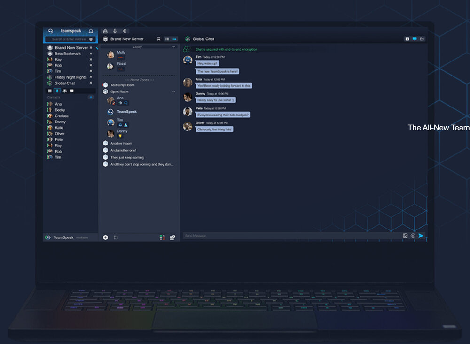The width and height of the screenshot is (470, 344).
Task: Open the emoji picker
Action: click(x=413, y=236)
